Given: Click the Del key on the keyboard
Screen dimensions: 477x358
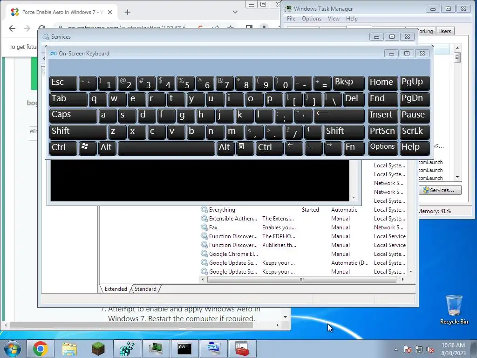Looking at the screenshot, I should click(354, 99).
